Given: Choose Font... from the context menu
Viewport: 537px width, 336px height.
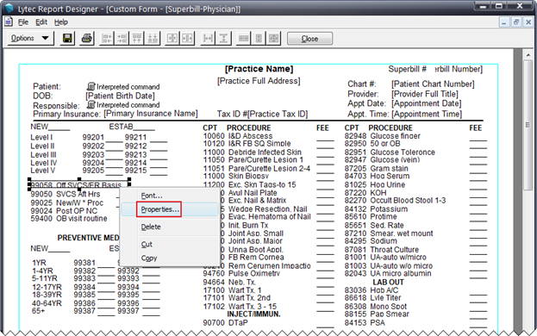Looking at the screenshot, I should point(152,196).
